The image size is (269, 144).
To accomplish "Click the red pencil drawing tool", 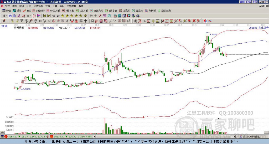I will pyautogui.click(x=4, y=21).
